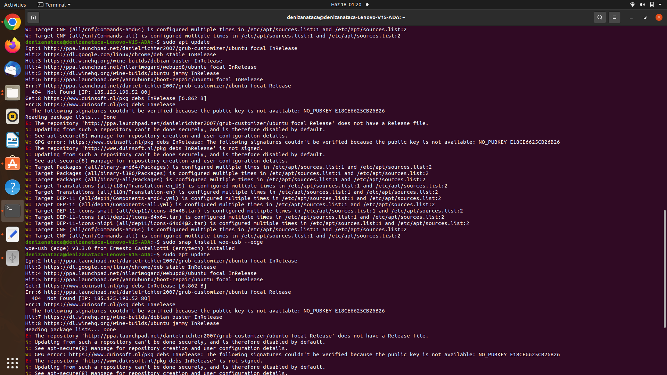This screenshot has height=375, width=667.
Task: Open Firefox from the dock
Action: 13,45
